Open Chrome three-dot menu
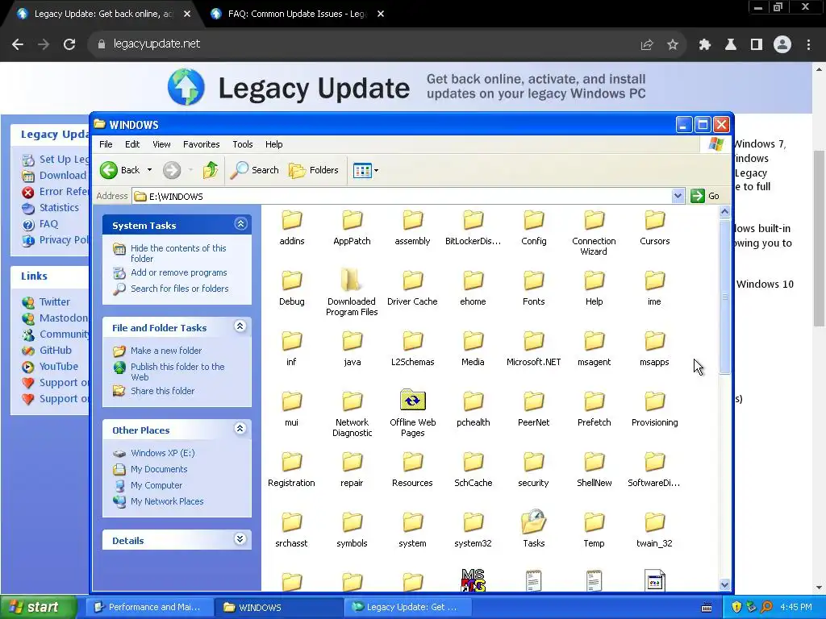This screenshot has height=619, width=826. 808,45
